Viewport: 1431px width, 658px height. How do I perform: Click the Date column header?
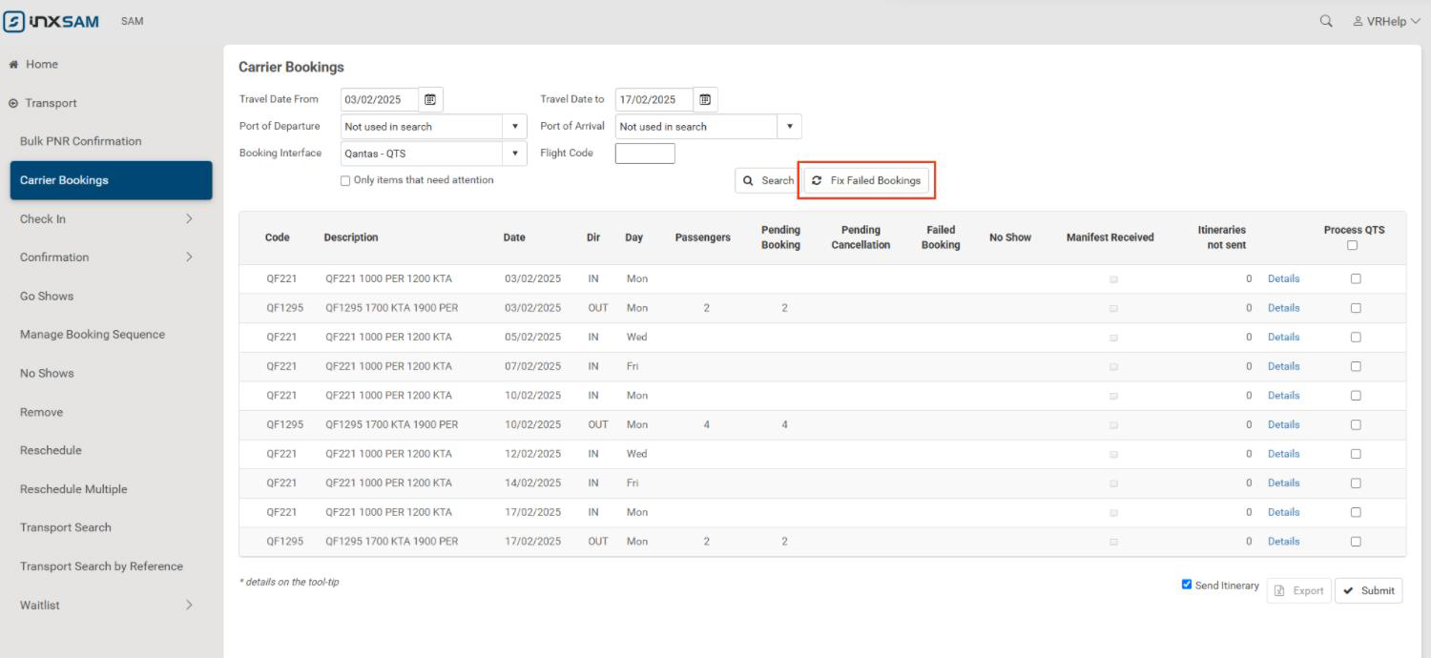click(x=514, y=237)
